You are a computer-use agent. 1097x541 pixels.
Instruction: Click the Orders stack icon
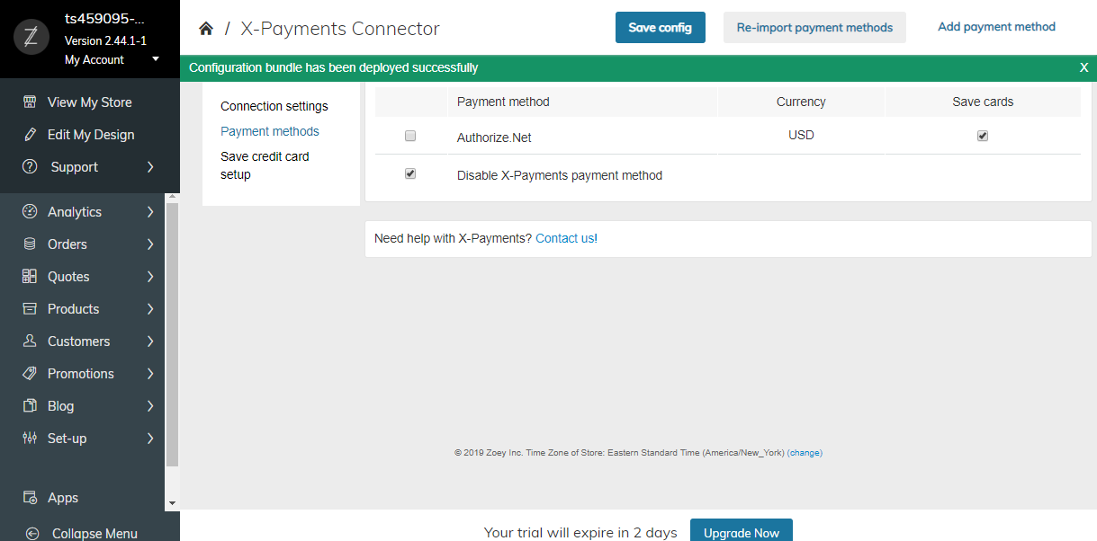[x=30, y=244]
